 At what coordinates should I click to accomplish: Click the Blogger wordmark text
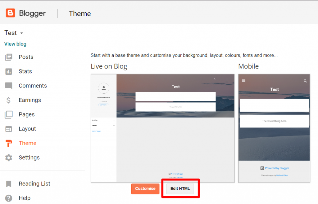(x=32, y=13)
